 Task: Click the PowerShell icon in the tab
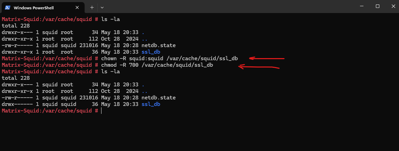click(7, 8)
